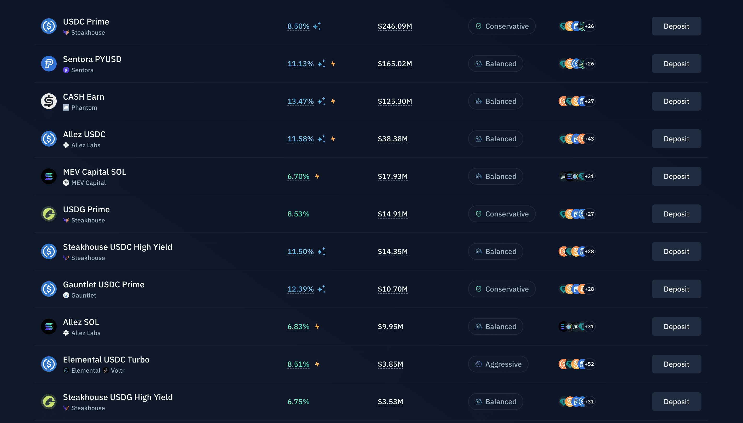Image resolution: width=743 pixels, height=423 pixels.
Task: Click lightning icon beside Allez SOL 6.83%
Action: click(317, 327)
